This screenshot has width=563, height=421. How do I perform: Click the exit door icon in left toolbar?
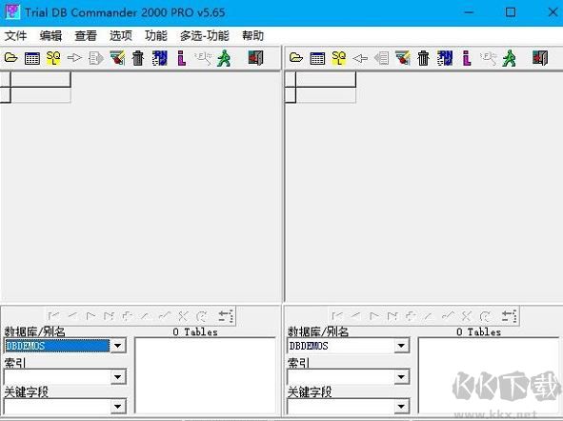pos(255,58)
